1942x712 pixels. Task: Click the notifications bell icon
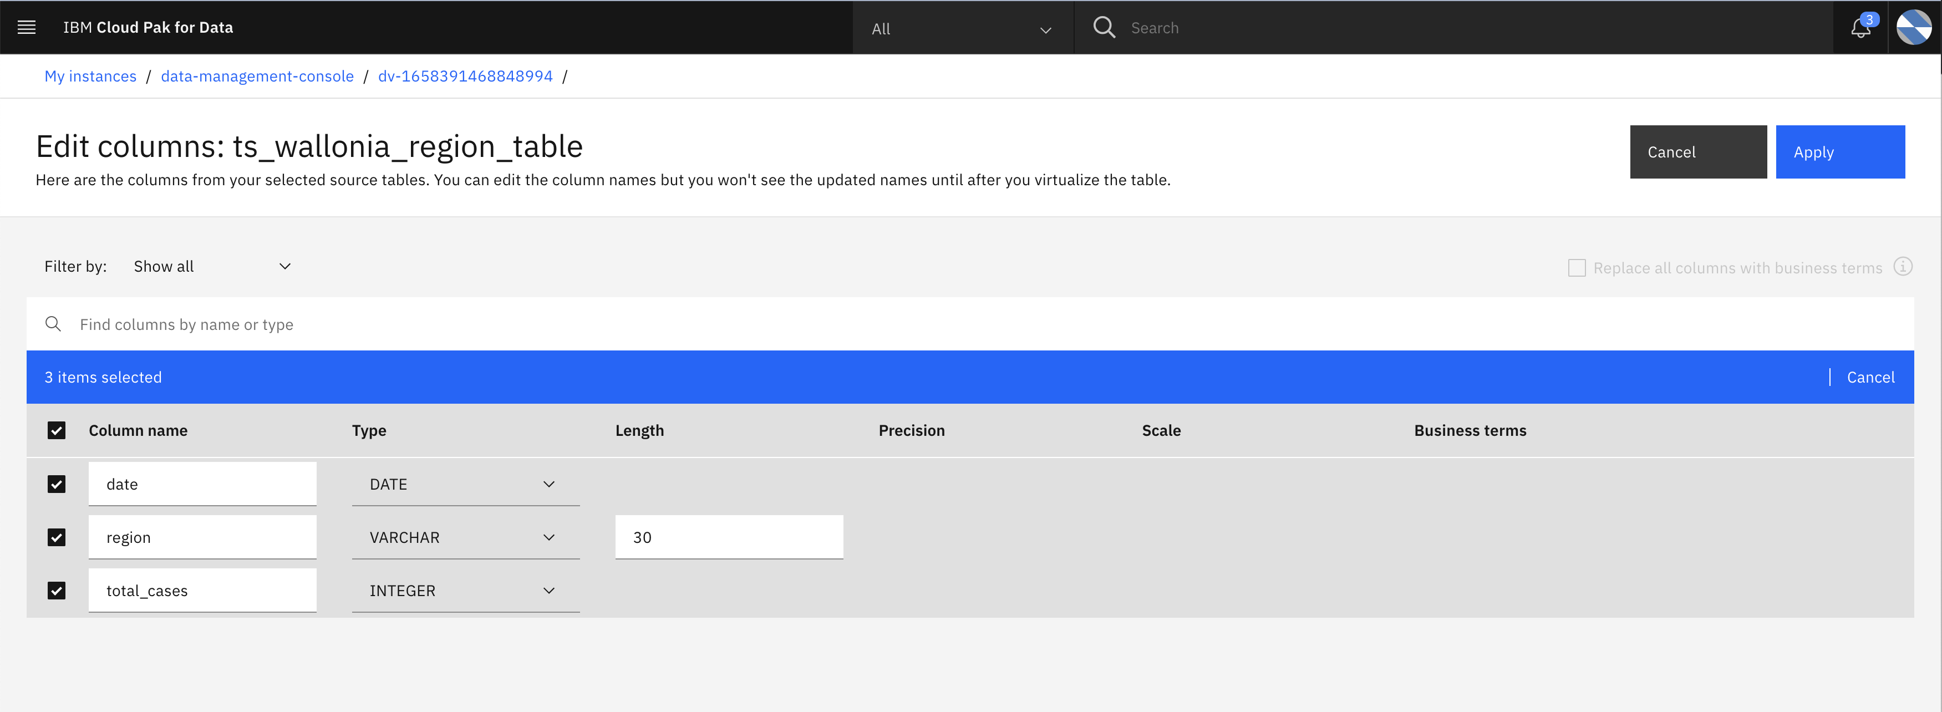pos(1860,28)
